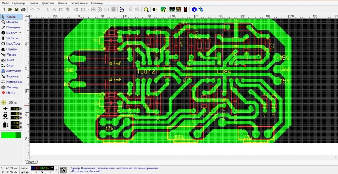Screen dimensions: 338x174
Task: Click the bright green layer color swatch
Action: tap(9, 135)
